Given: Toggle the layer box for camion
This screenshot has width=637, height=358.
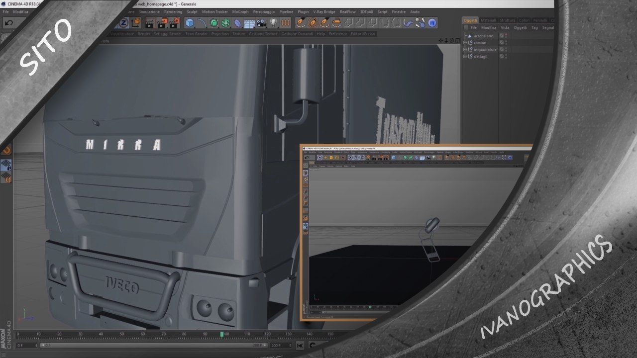Looking at the screenshot, I should point(502,43).
